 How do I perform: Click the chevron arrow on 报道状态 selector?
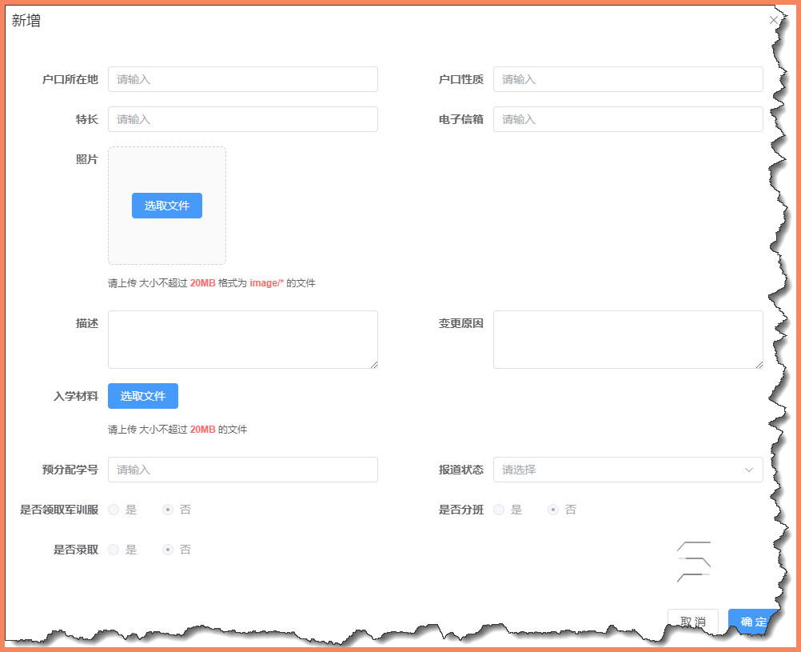749,470
